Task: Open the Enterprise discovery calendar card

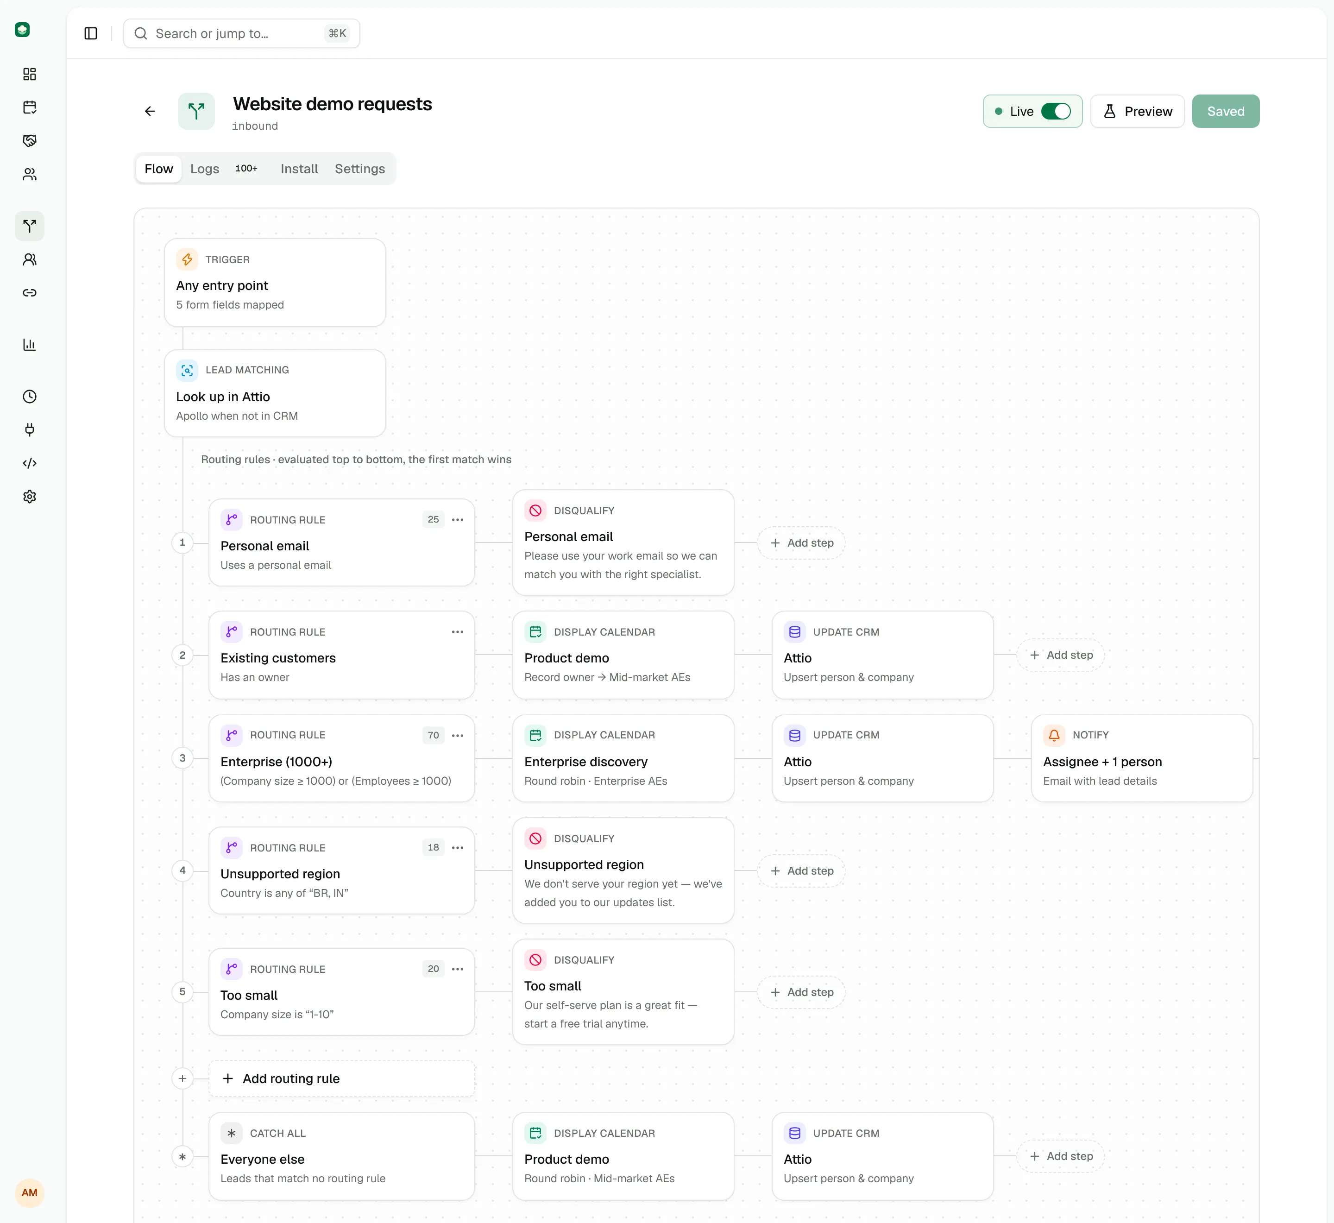Action: (623, 758)
